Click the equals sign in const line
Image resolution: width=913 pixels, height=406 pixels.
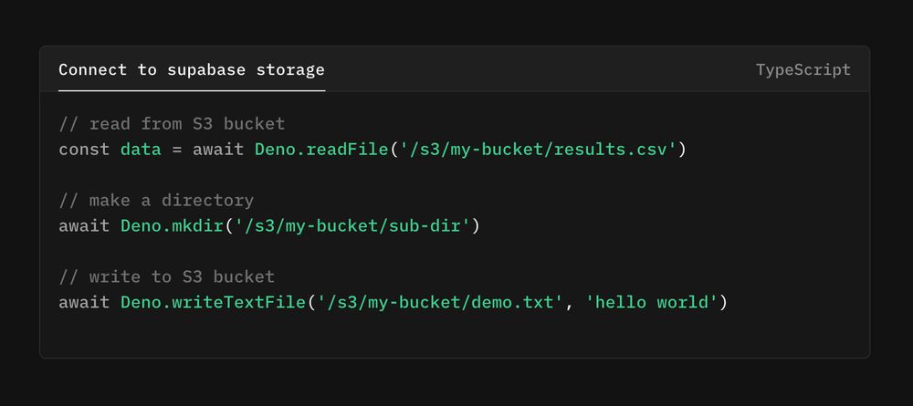point(176,150)
